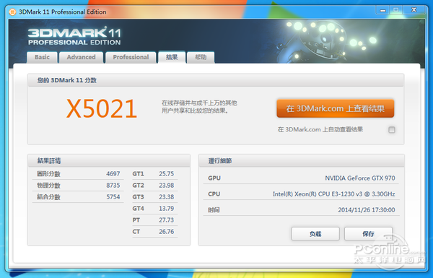
Task: Select the GPU NVIDIA GeForce GTX 970 row
Action: click(x=301, y=178)
